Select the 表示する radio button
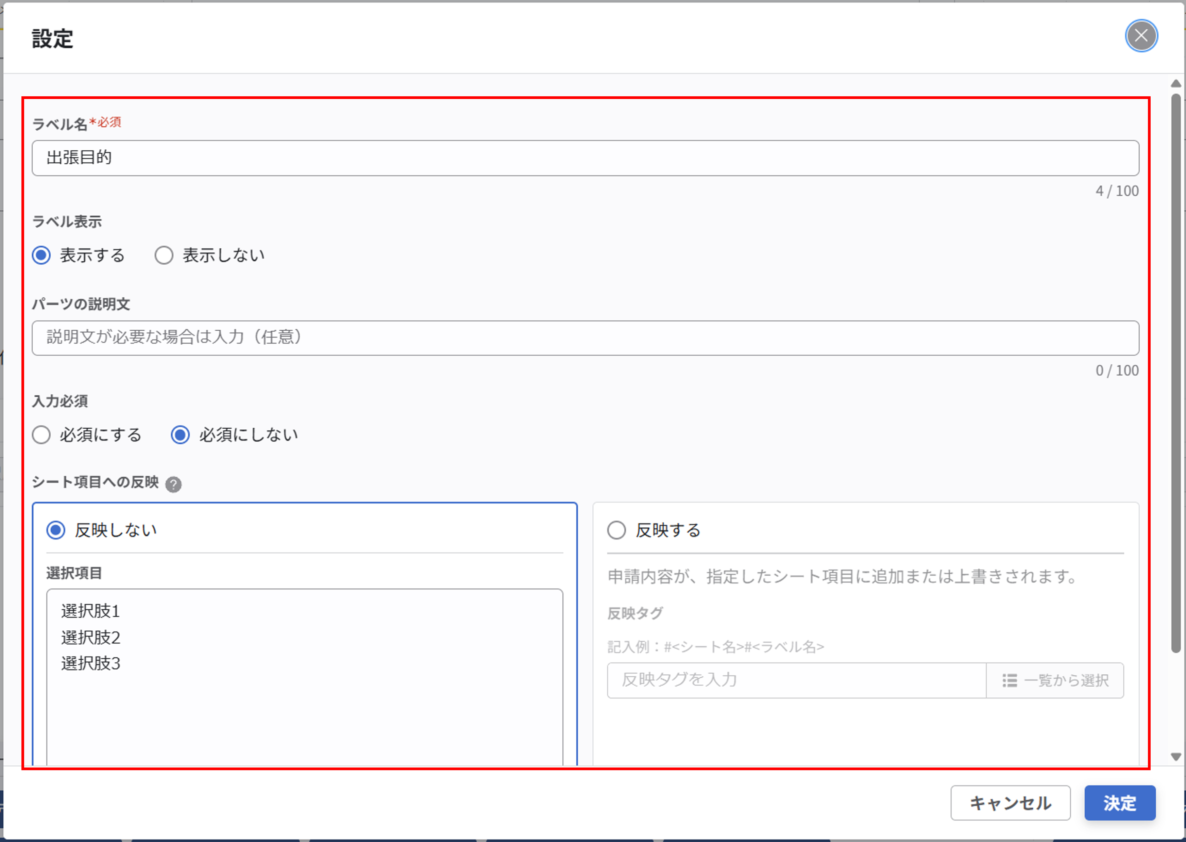1186x842 pixels. click(x=41, y=255)
